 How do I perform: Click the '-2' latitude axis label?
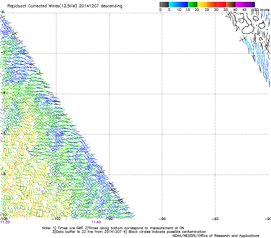[x=3, y=52]
